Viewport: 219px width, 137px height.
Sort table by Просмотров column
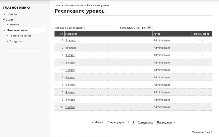(x=202, y=34)
